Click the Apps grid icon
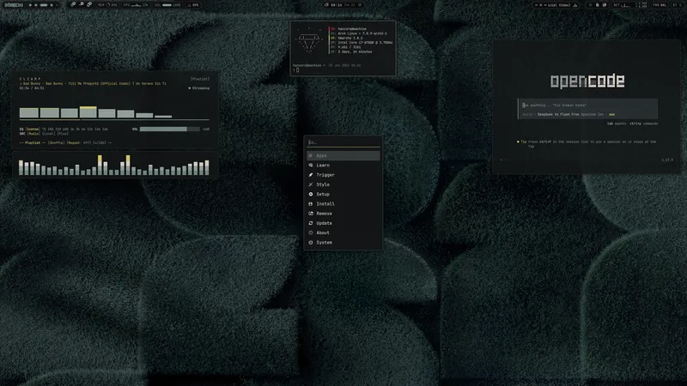This screenshot has width=687, height=386. click(x=311, y=155)
